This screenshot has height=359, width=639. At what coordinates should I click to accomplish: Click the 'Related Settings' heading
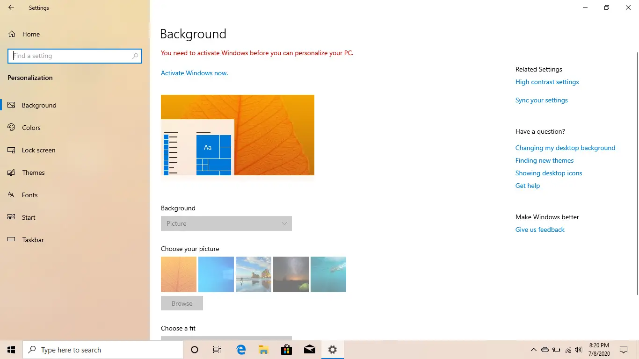tap(539, 69)
